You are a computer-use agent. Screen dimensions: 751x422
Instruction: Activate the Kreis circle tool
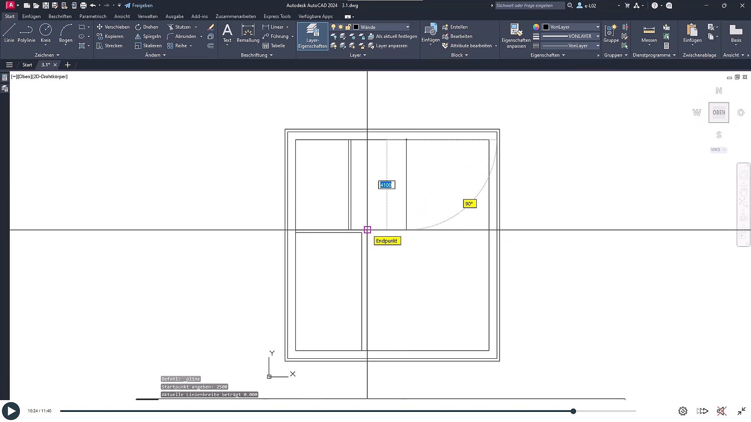coord(45,33)
